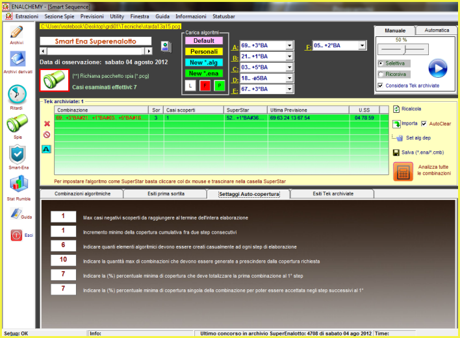460x338 pixels.
Task: Click the blue play button
Action: click(438, 68)
